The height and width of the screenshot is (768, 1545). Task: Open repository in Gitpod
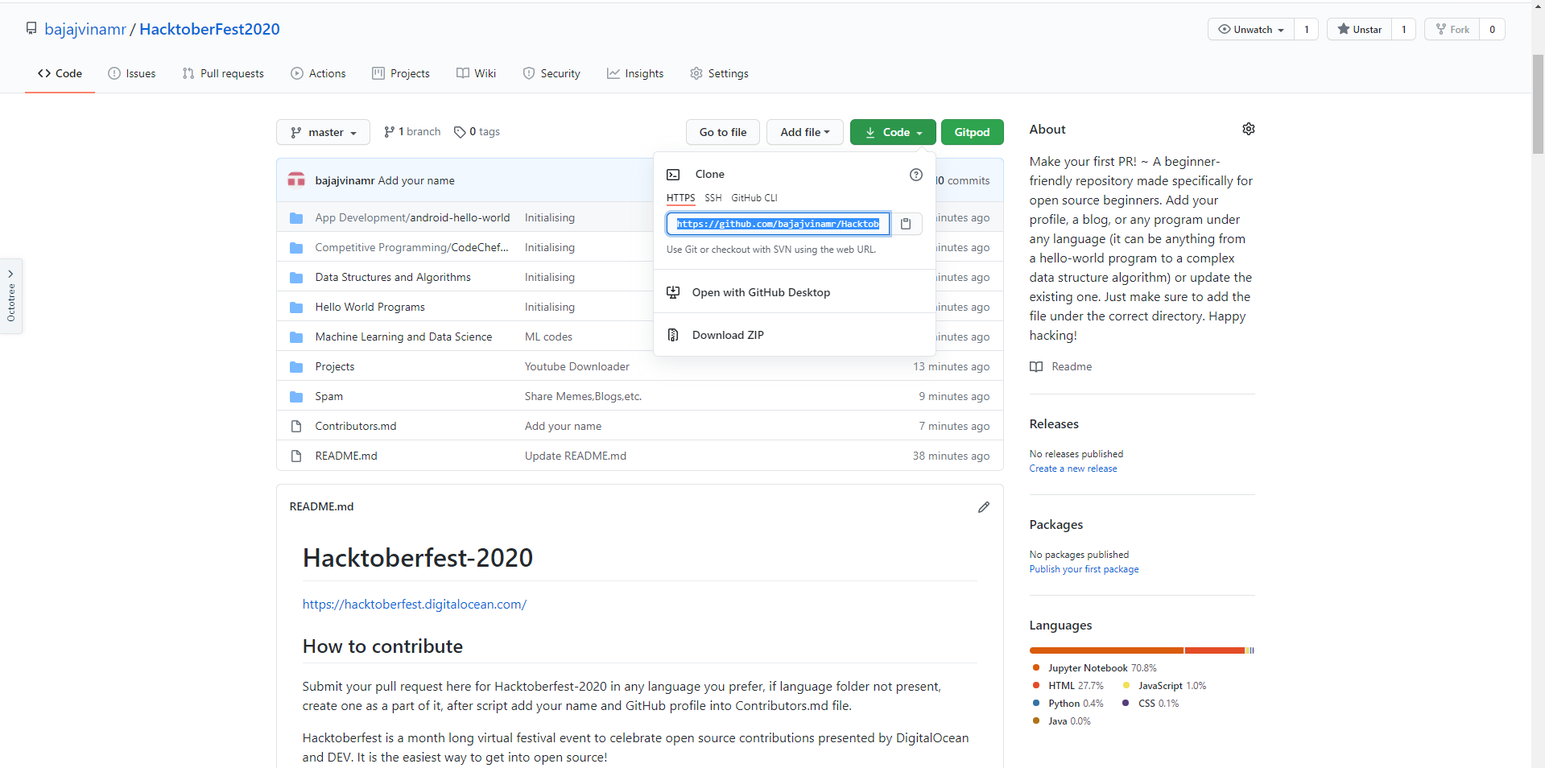pyautogui.click(x=972, y=132)
